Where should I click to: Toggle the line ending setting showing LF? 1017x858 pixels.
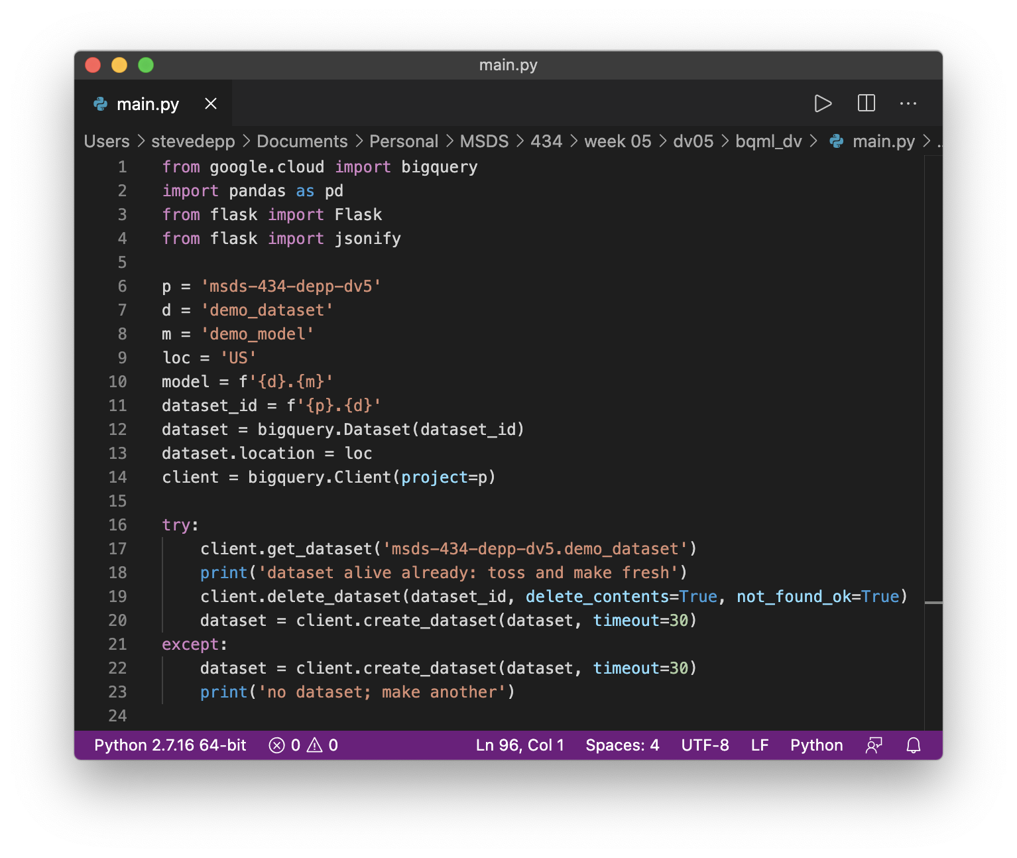759,745
